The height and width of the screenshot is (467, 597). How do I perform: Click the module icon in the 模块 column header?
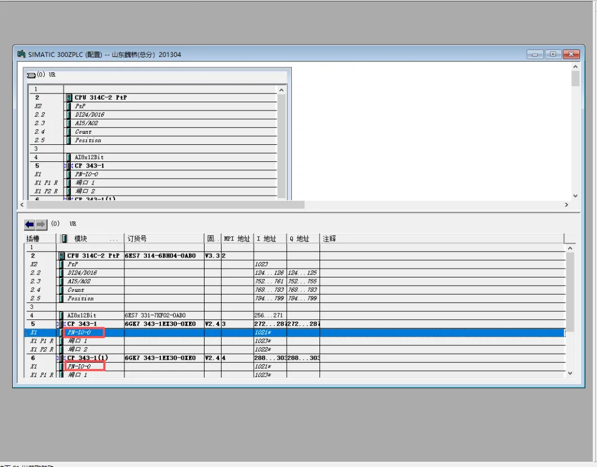click(x=64, y=239)
